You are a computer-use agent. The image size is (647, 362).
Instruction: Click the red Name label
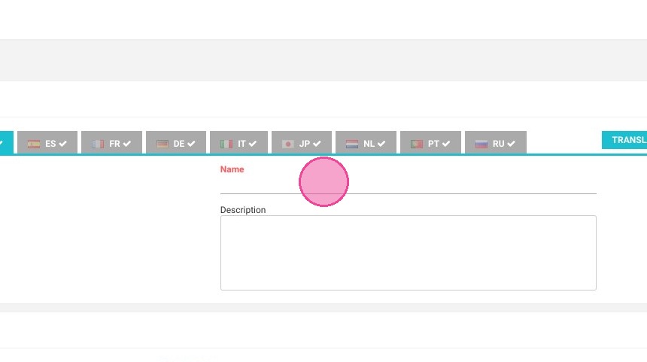[x=232, y=169]
